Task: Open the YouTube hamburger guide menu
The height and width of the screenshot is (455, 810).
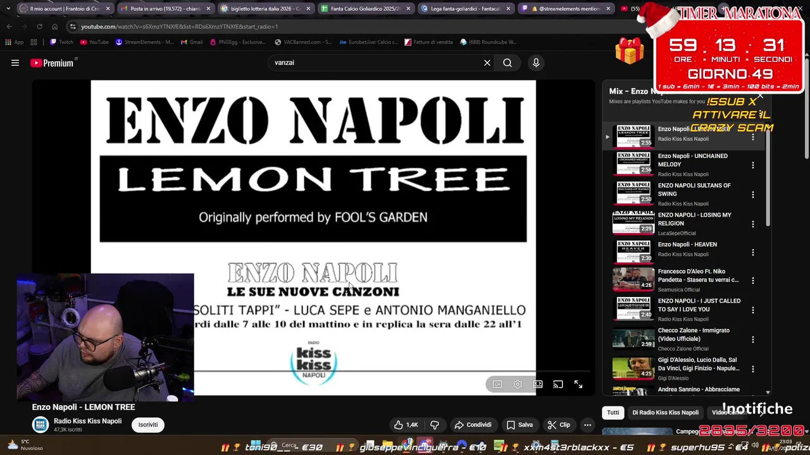Action: click(15, 63)
